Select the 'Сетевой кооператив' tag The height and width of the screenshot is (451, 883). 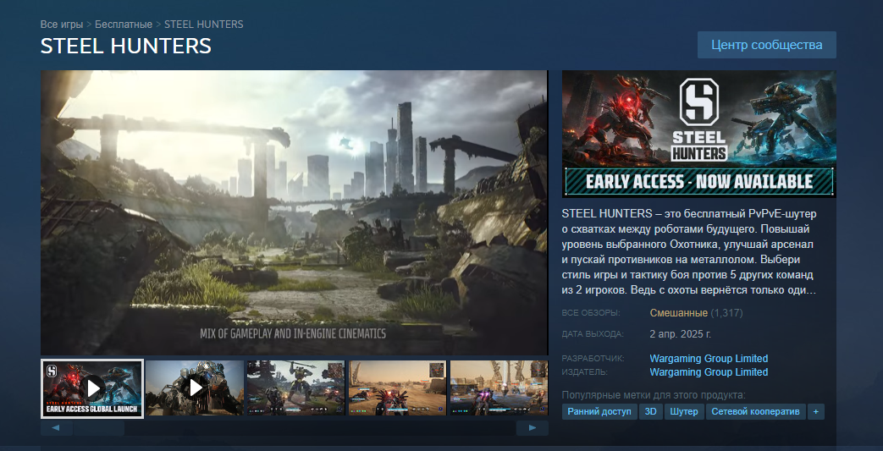(x=755, y=411)
